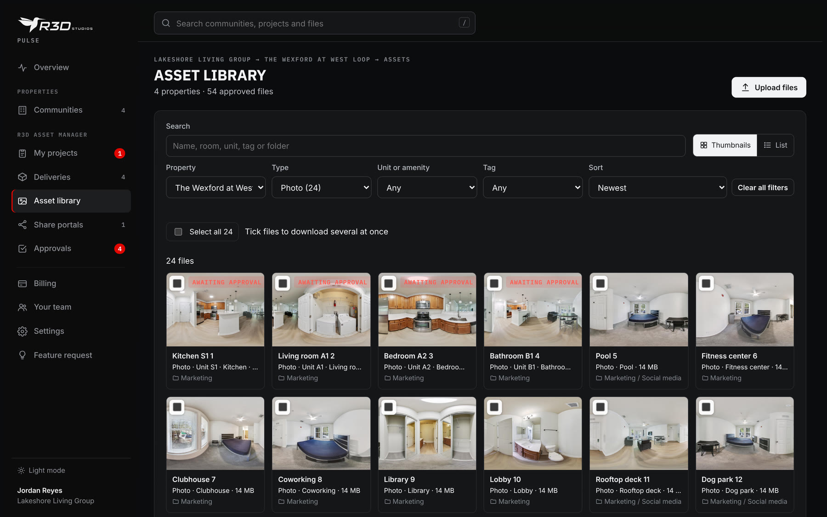Click the Upload files button
The height and width of the screenshot is (517, 827).
click(x=769, y=87)
